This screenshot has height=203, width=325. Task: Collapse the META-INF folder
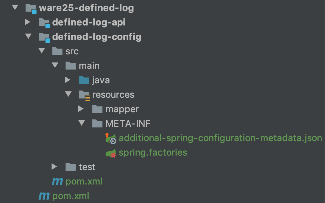tap(81, 123)
